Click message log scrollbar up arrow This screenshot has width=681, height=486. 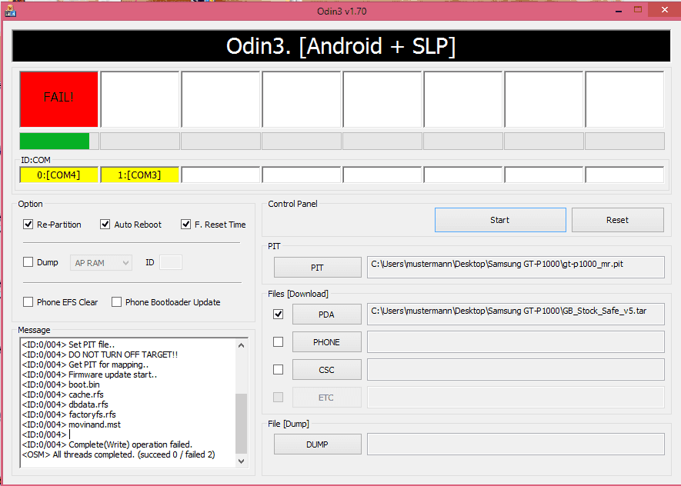point(242,345)
